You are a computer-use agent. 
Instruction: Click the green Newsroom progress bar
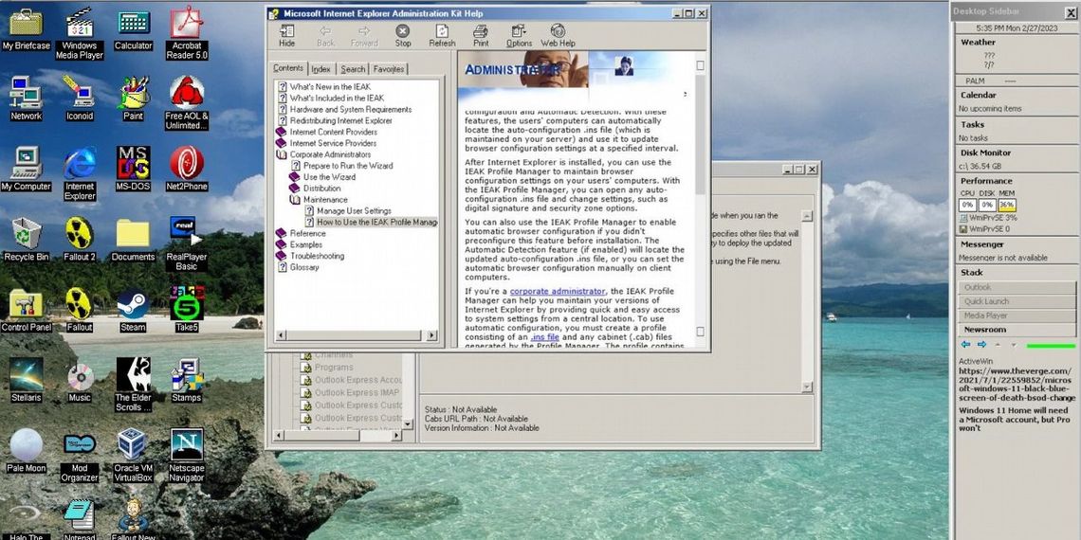tap(1050, 346)
